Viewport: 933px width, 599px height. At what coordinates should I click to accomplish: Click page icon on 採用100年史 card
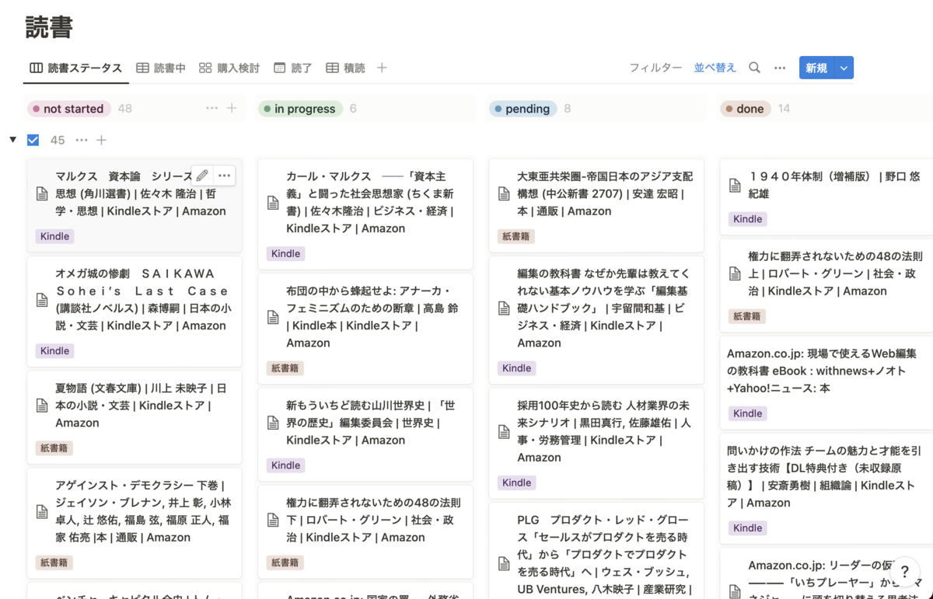(504, 432)
